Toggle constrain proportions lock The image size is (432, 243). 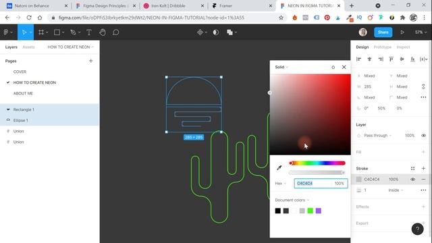coord(423,86)
